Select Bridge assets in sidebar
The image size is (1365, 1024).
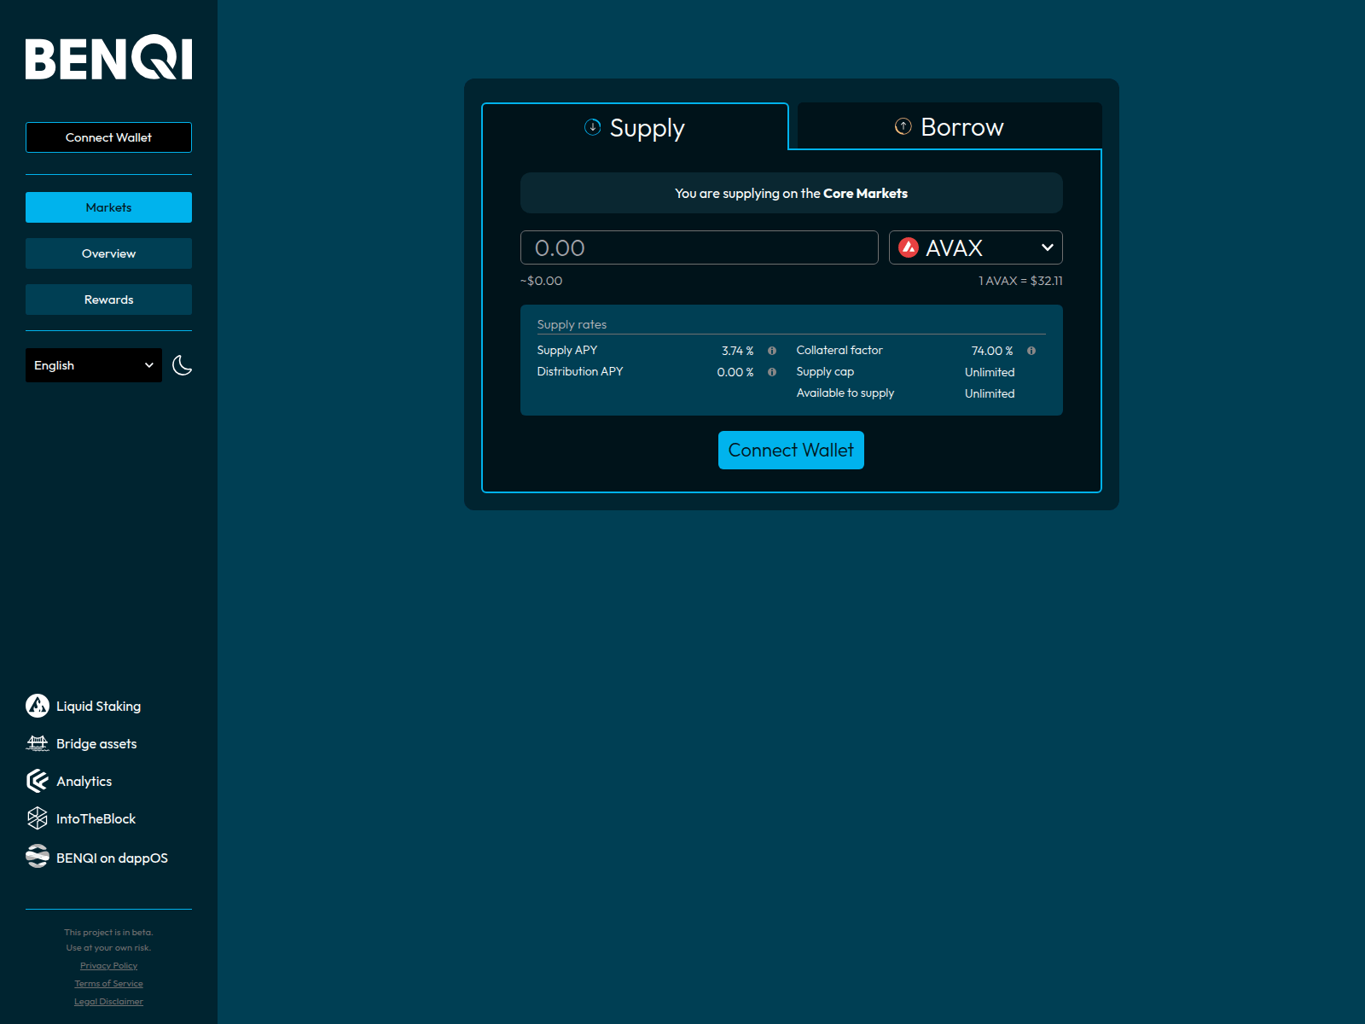(x=96, y=743)
